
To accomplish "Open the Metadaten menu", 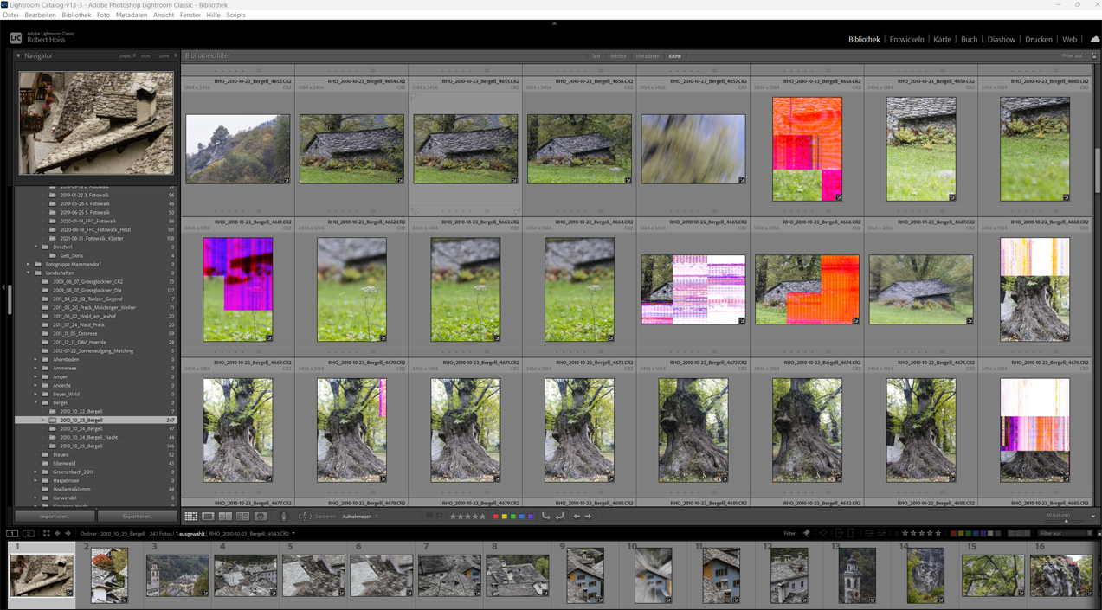I will pos(131,15).
